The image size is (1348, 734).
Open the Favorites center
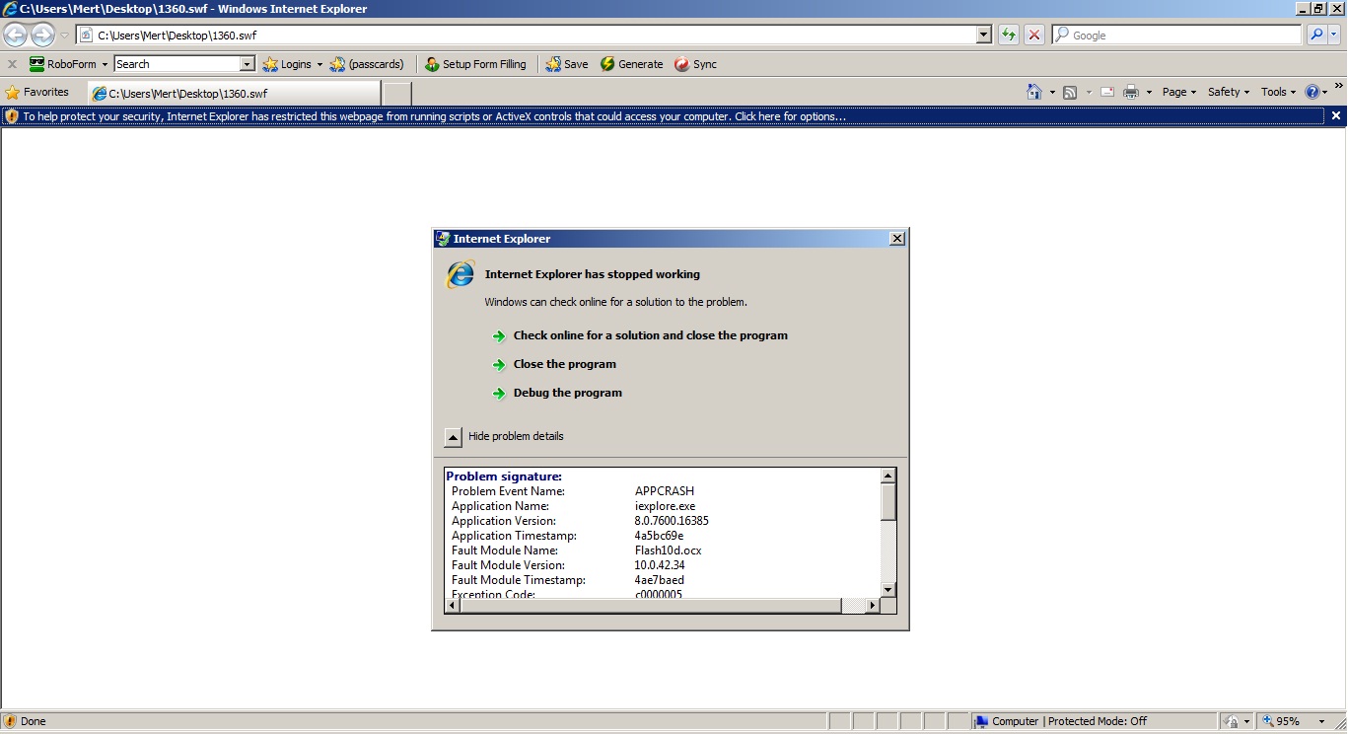[x=37, y=93]
